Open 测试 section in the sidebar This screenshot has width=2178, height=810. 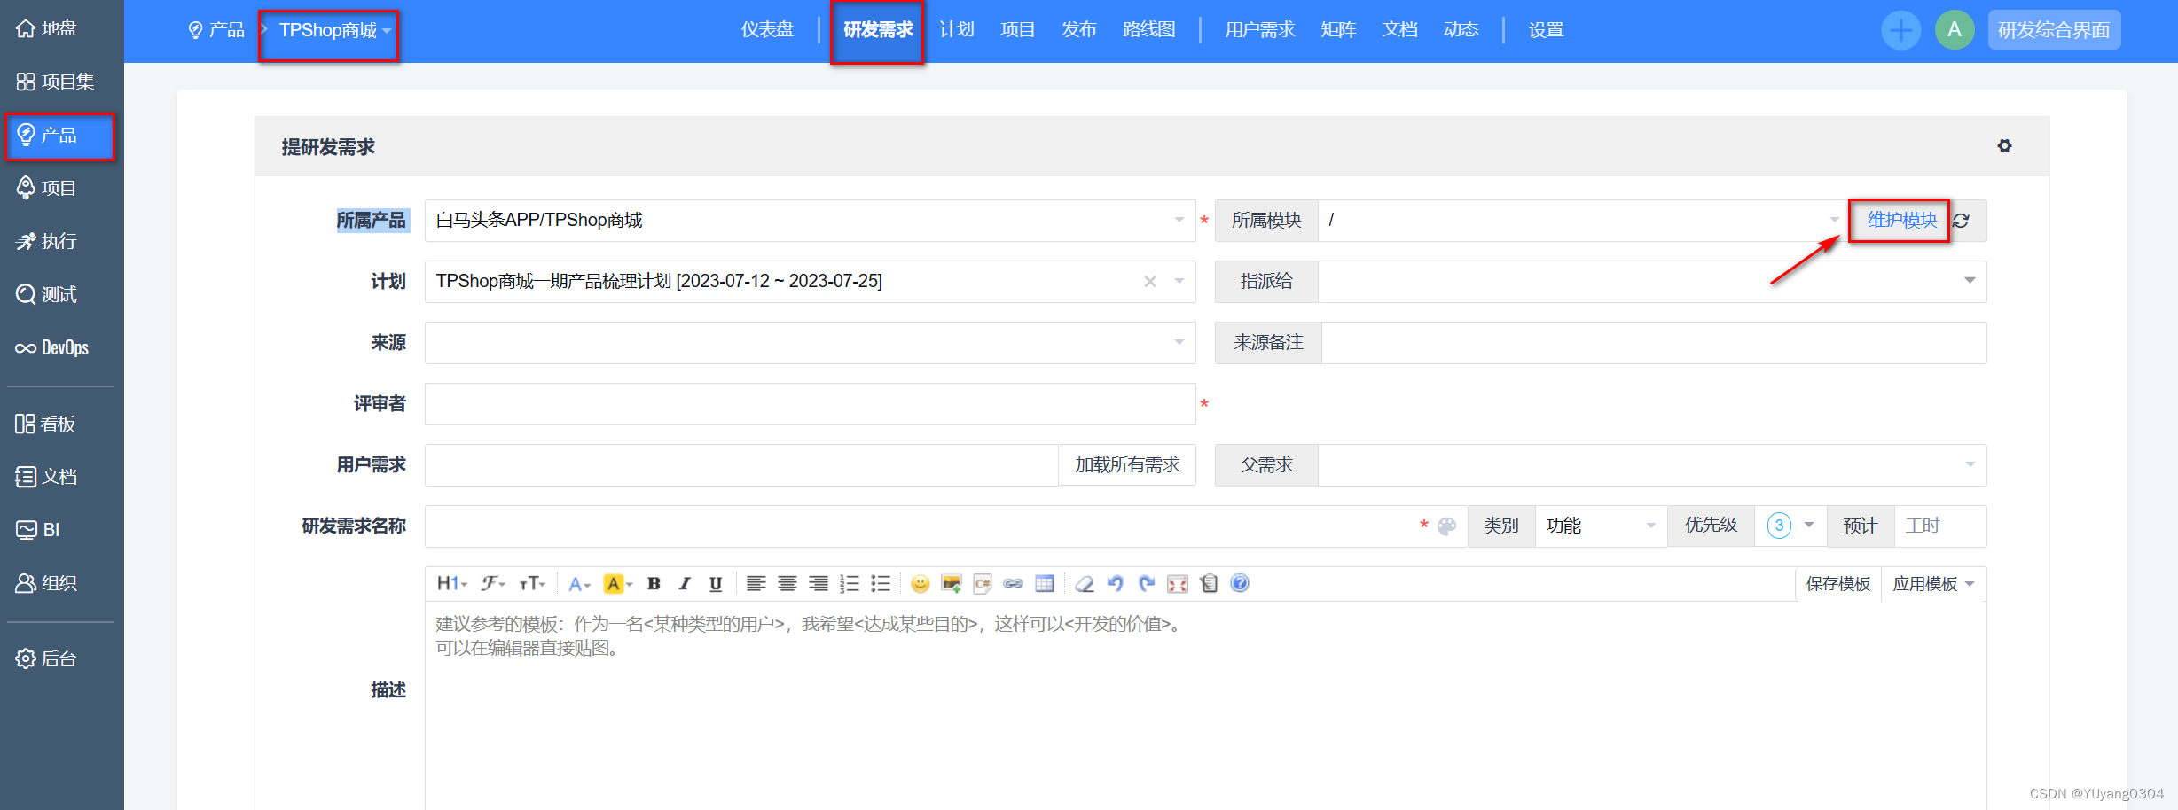[47, 294]
